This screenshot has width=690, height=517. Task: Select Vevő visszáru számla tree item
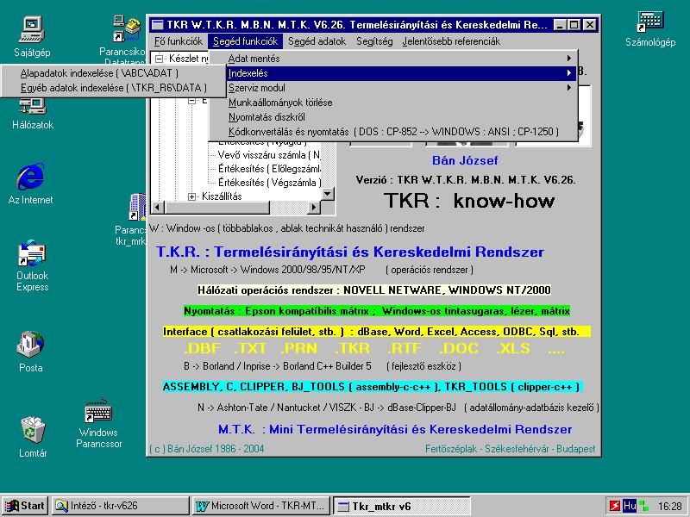(x=269, y=155)
